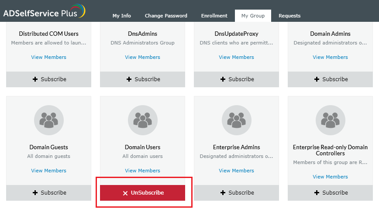The width and height of the screenshot is (379, 209).
Task: Select the My Group tab
Action: click(x=253, y=16)
